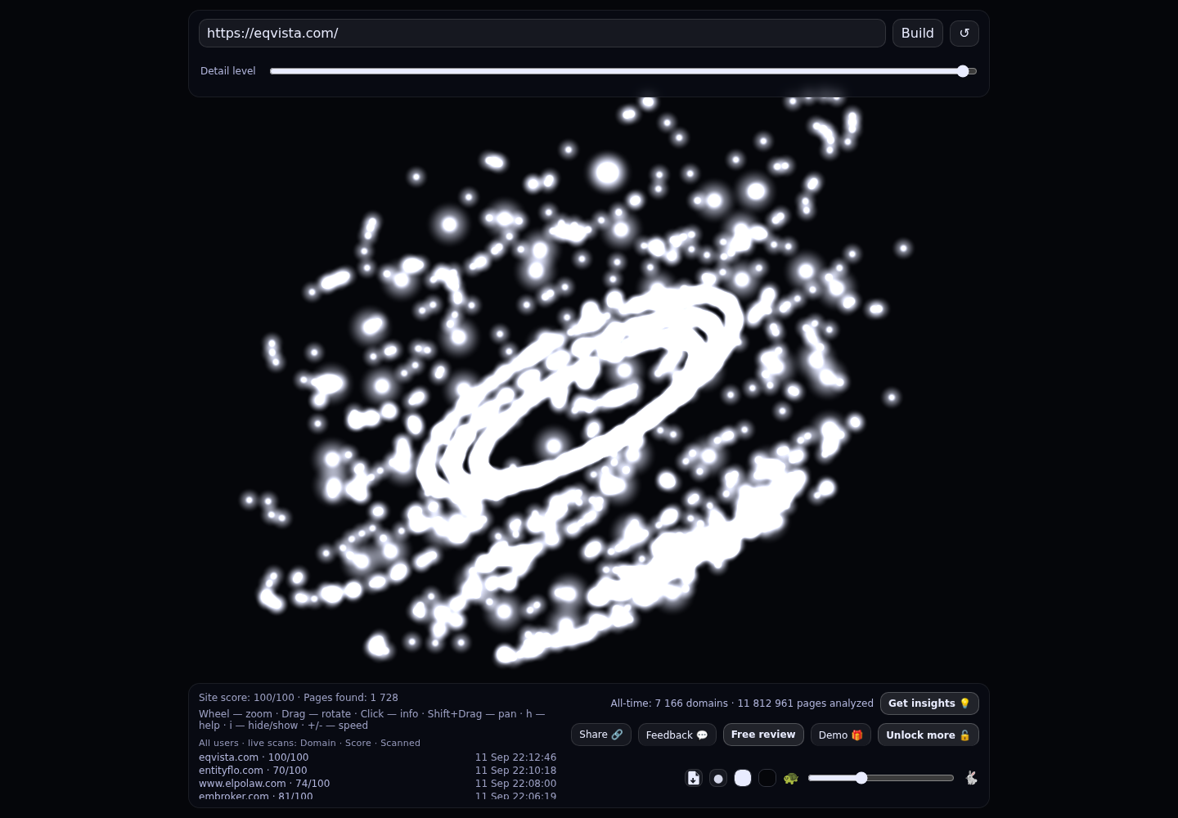Open the Feedback form
Viewport: 1178px width, 818px height.
(677, 735)
